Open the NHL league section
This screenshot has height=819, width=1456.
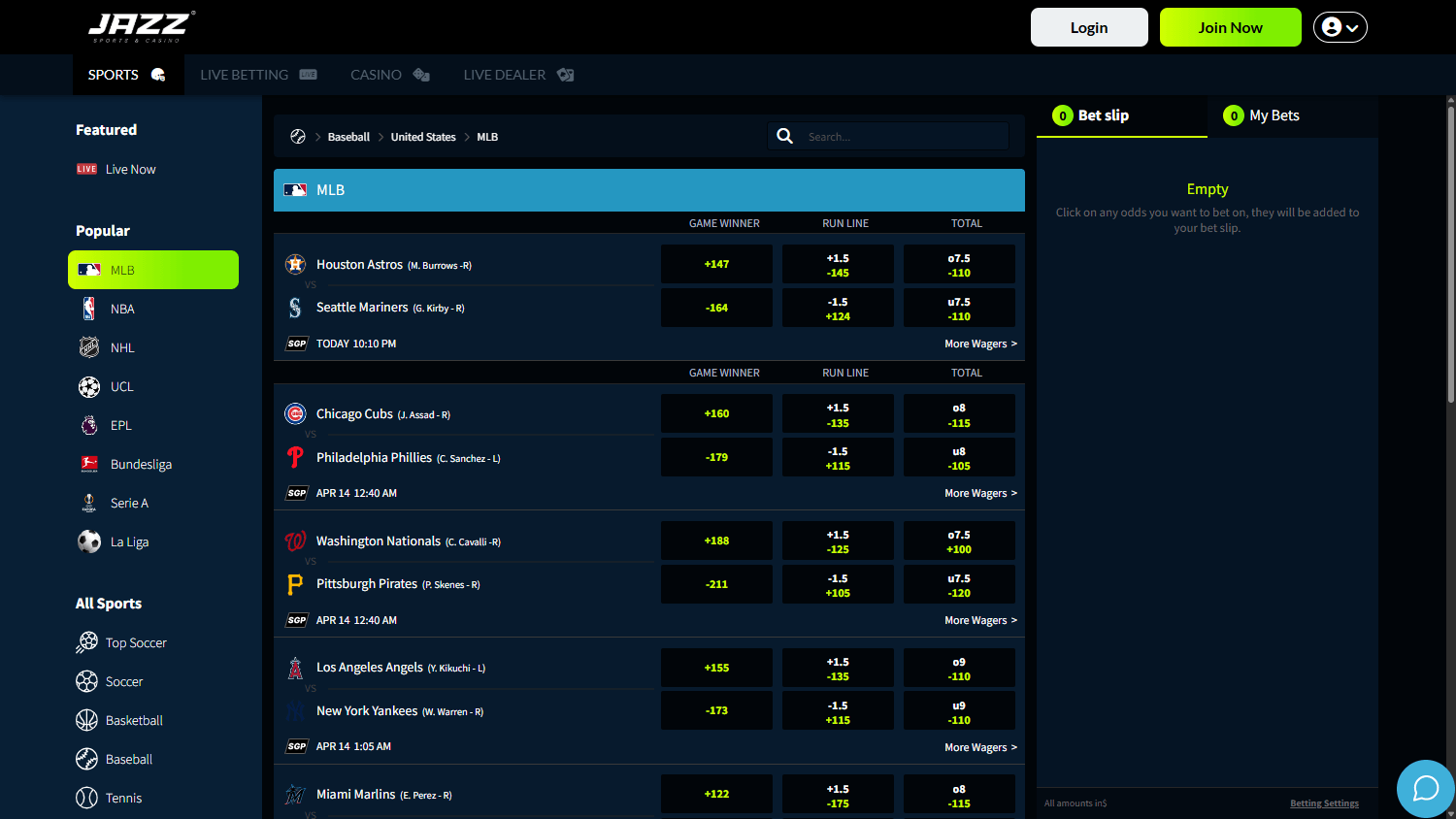point(123,346)
